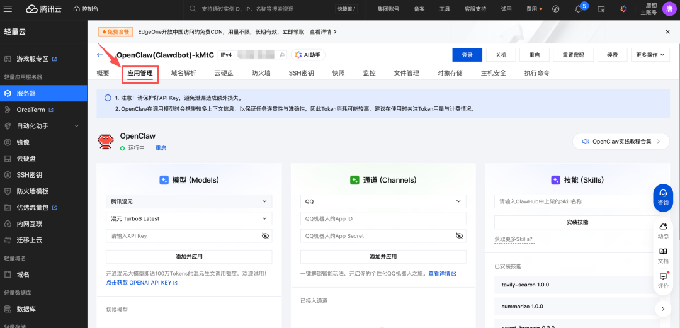Click 查看详情 on EdgeOne banner
The width and height of the screenshot is (680, 328).
coord(323,31)
